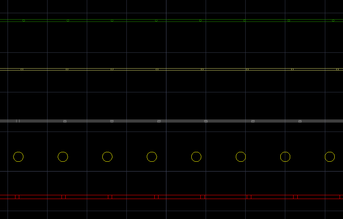Image resolution: width=343 pixels, height=219 pixels.
Task: Pick the leftmost marker on the gray double line
Action: tap(18, 121)
